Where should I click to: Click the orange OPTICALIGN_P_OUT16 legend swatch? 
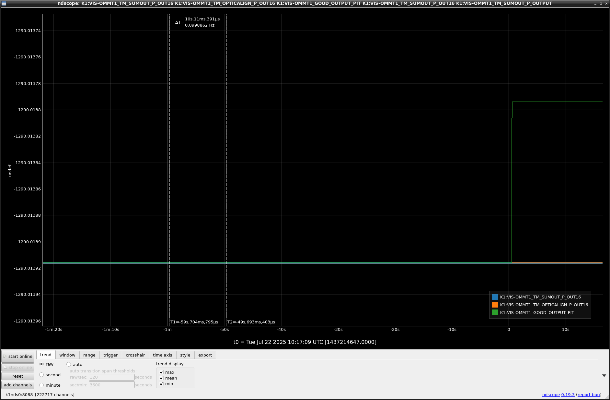495,305
